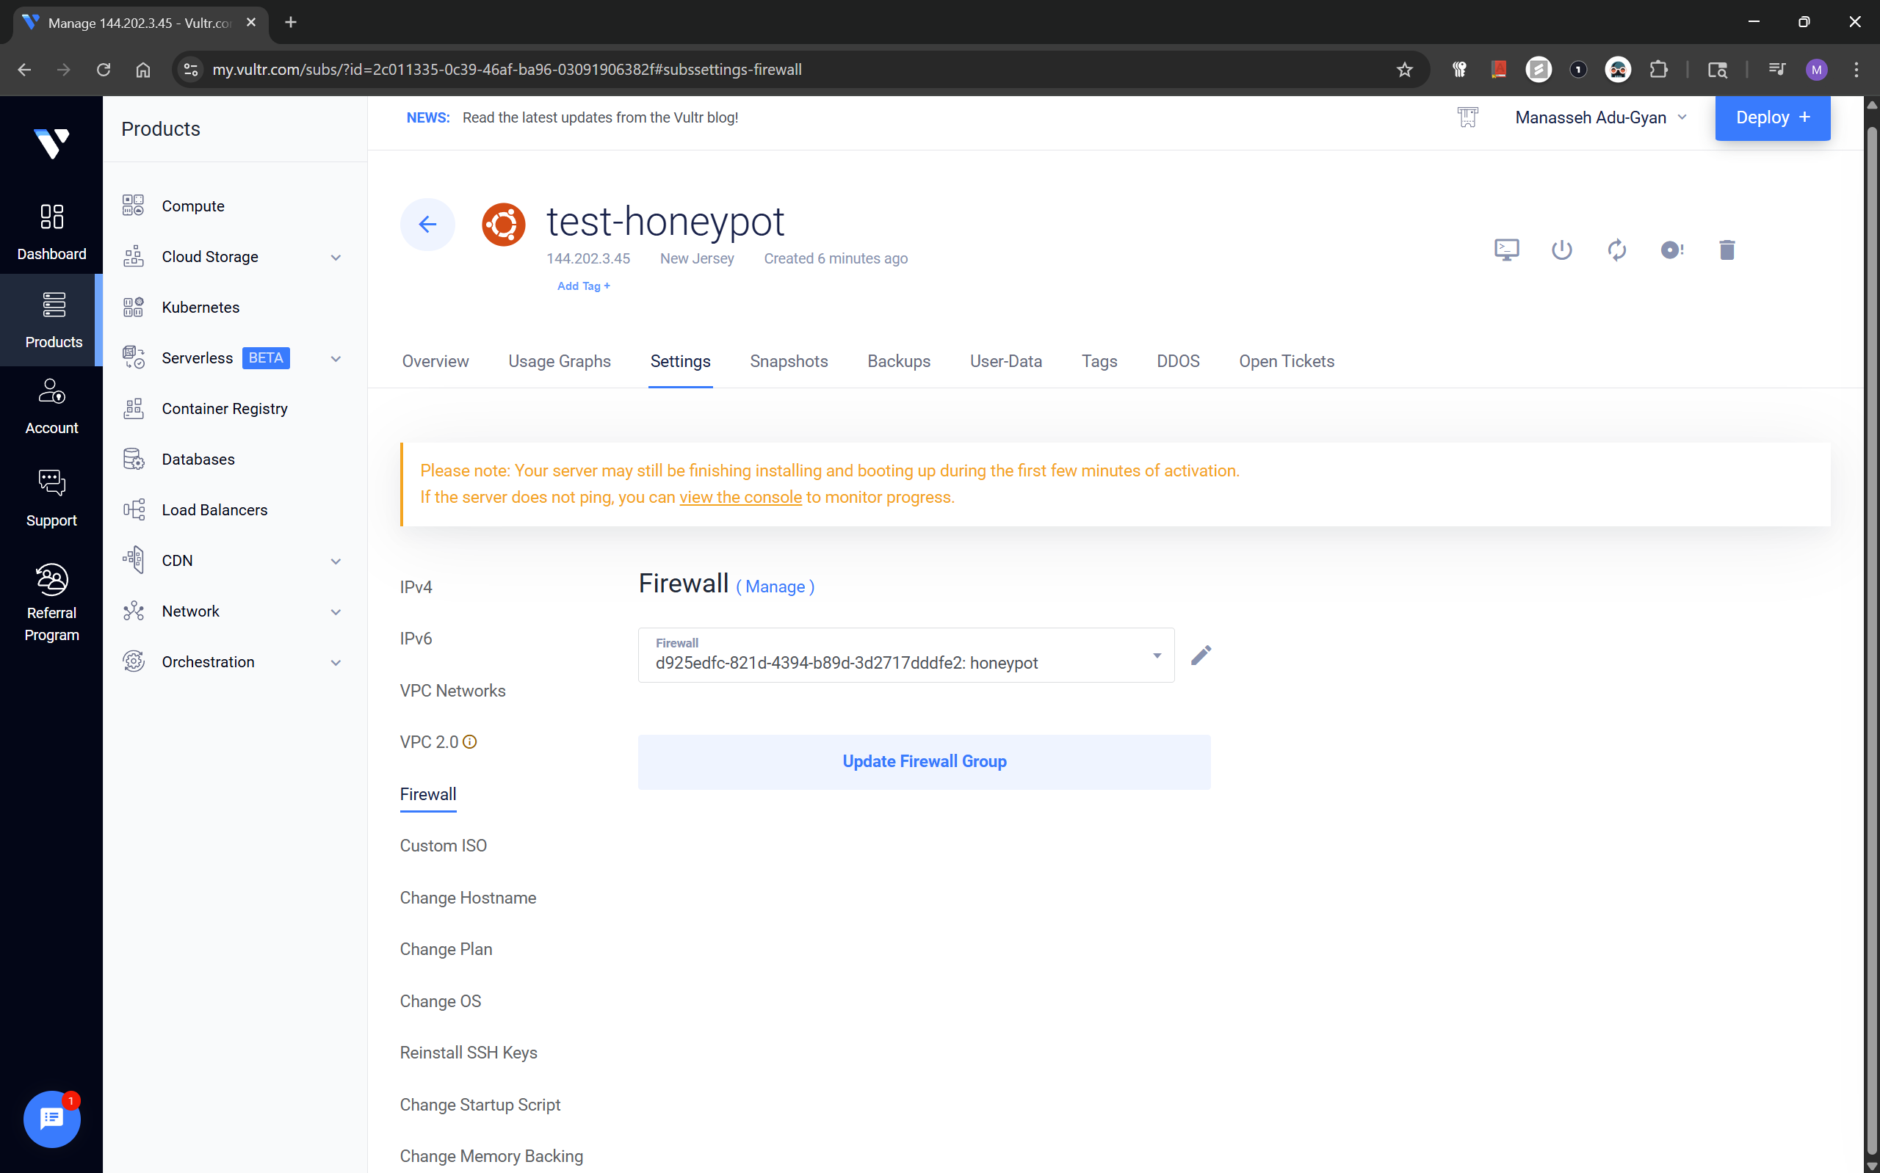
Task: Open Container Registry menu item
Action: click(225, 409)
